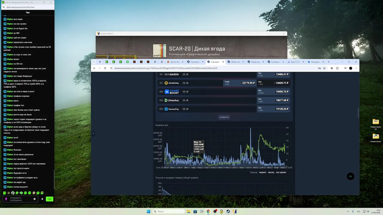The image size is (383, 215).
Task: Click the Чат send button
Action: point(50,199)
